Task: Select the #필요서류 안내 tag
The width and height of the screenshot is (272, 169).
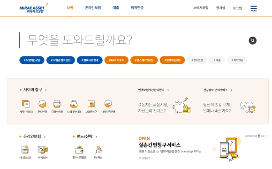Action: tap(90, 60)
